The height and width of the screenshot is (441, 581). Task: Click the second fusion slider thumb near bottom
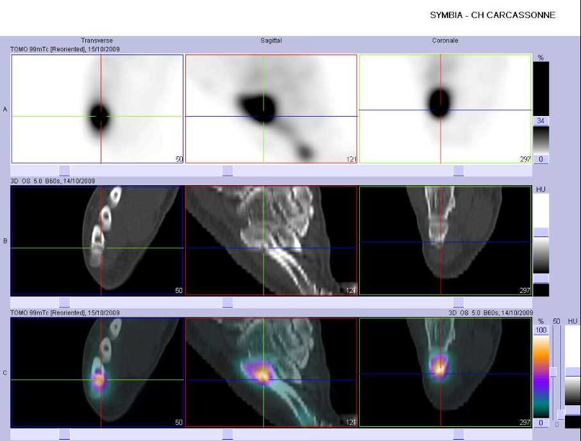point(561,414)
